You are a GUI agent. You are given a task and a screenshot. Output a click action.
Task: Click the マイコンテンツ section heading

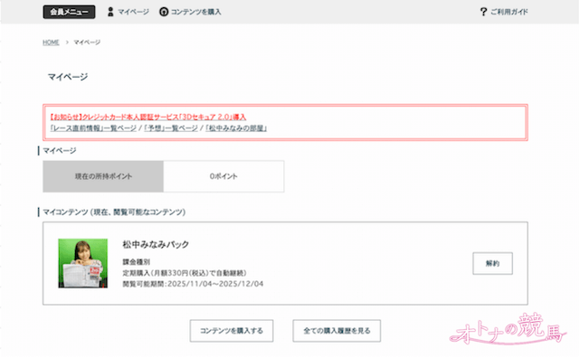tap(114, 212)
